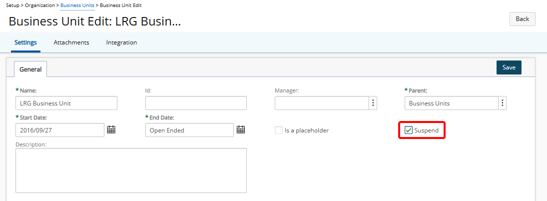
Task: Open Manager lookup three-dot menu
Action: pyautogui.click(x=373, y=103)
